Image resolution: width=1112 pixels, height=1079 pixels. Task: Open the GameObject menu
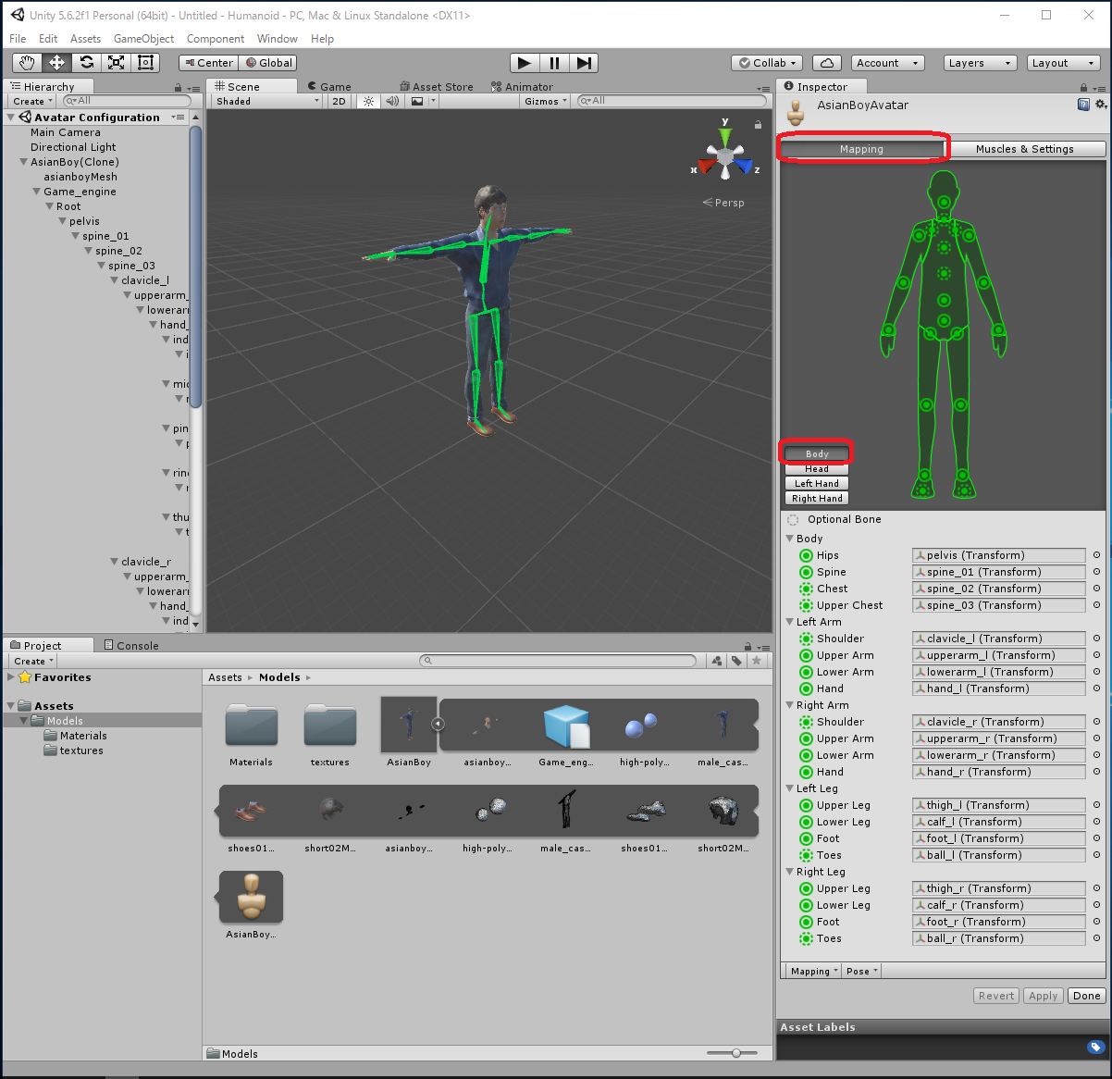pyautogui.click(x=143, y=39)
